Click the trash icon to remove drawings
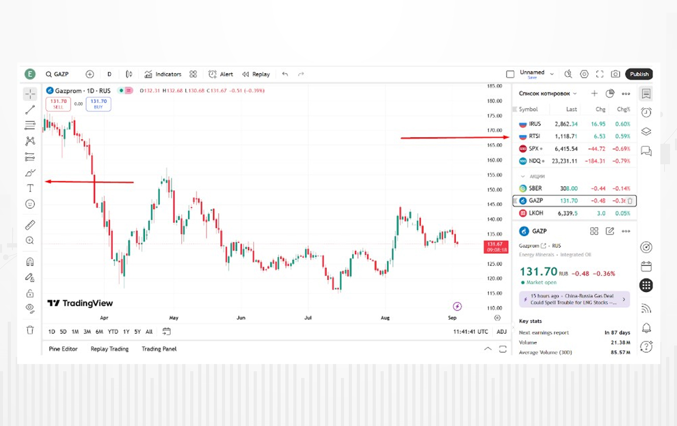Screen dimensions: 677x426 point(30,330)
